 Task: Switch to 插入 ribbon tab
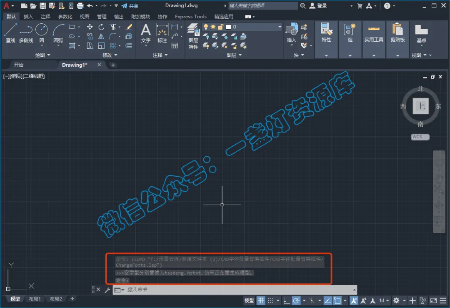click(28, 16)
